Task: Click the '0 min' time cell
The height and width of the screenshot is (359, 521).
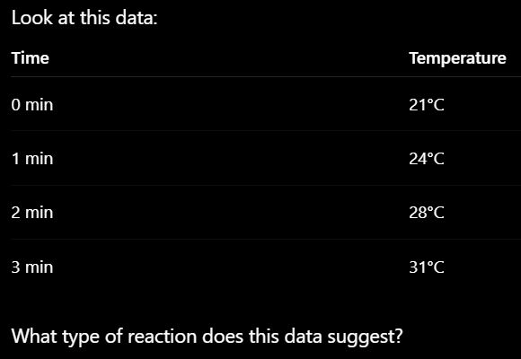Action: click(x=32, y=105)
